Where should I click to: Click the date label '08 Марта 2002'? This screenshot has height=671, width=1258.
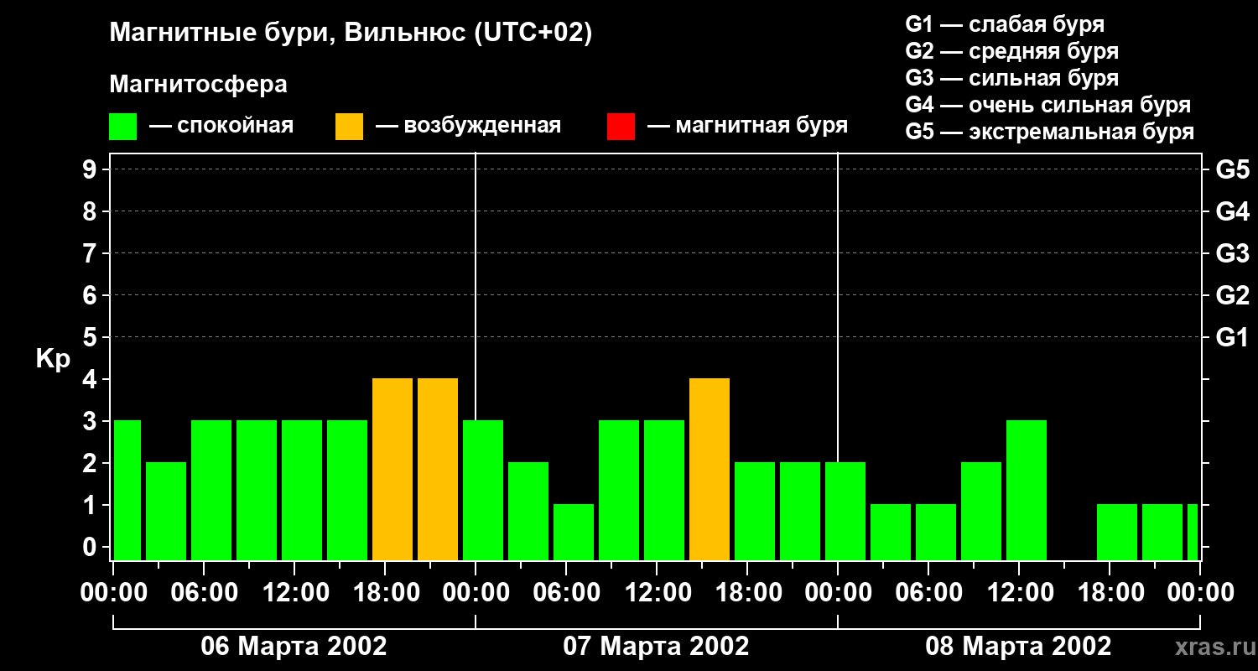pyautogui.click(x=1018, y=647)
